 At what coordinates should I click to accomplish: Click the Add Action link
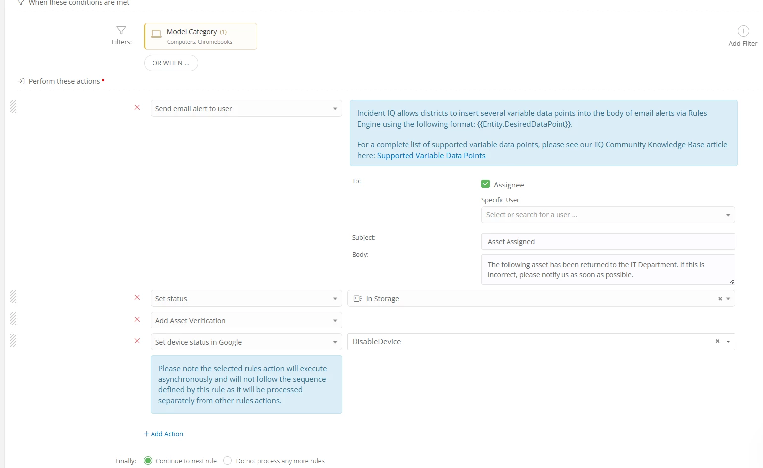163,434
